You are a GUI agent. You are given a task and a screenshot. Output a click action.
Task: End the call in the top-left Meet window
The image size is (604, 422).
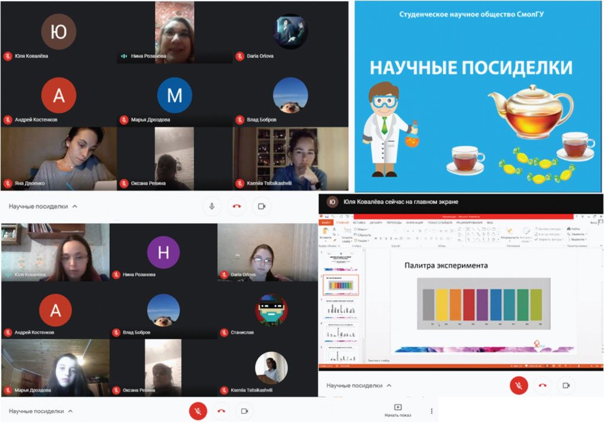[237, 206]
